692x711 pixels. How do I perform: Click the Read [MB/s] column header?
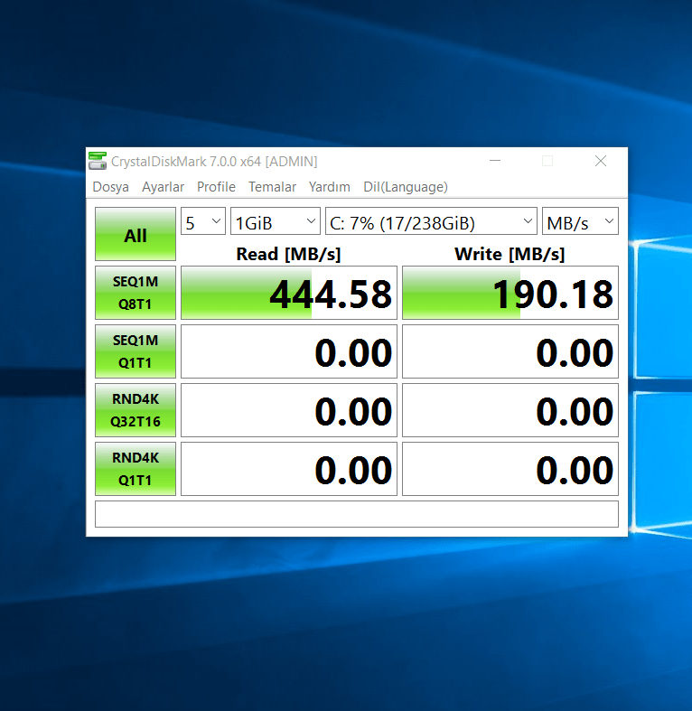coord(288,254)
